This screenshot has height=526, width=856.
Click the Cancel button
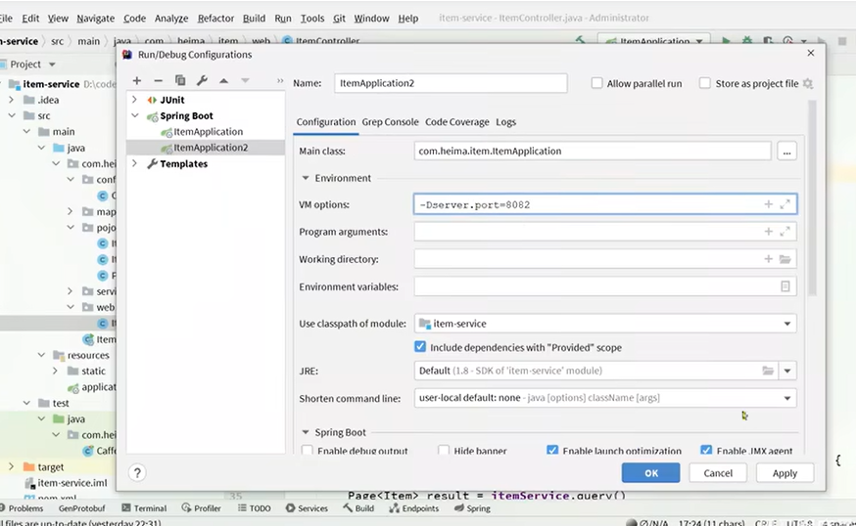click(718, 473)
